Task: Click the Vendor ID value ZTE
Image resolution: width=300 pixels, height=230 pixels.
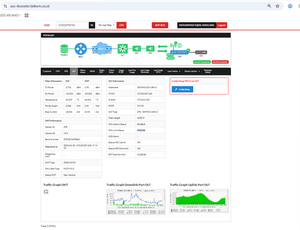Action: pyautogui.click(x=65, y=127)
